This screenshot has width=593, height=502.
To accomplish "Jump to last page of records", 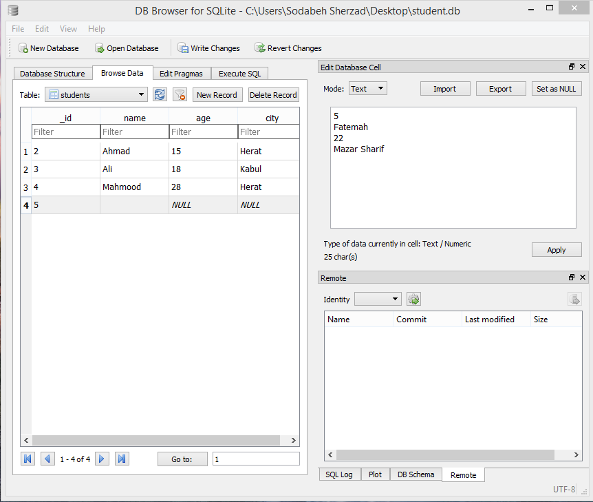I will 122,459.
